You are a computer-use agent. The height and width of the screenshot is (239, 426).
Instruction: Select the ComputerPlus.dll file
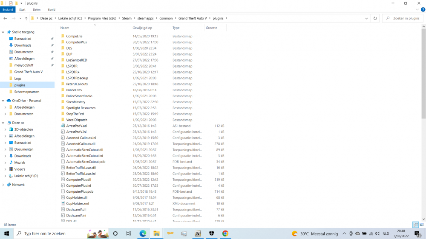point(78,180)
